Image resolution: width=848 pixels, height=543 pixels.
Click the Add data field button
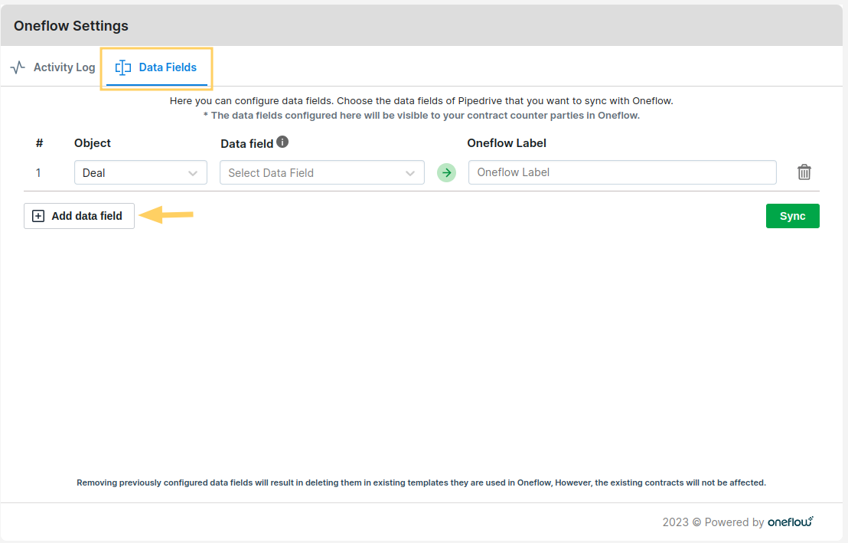79,216
